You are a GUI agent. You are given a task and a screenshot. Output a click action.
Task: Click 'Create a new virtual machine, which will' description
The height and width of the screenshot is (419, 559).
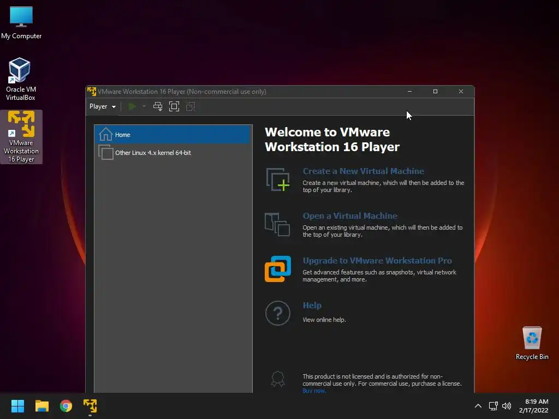tap(383, 187)
